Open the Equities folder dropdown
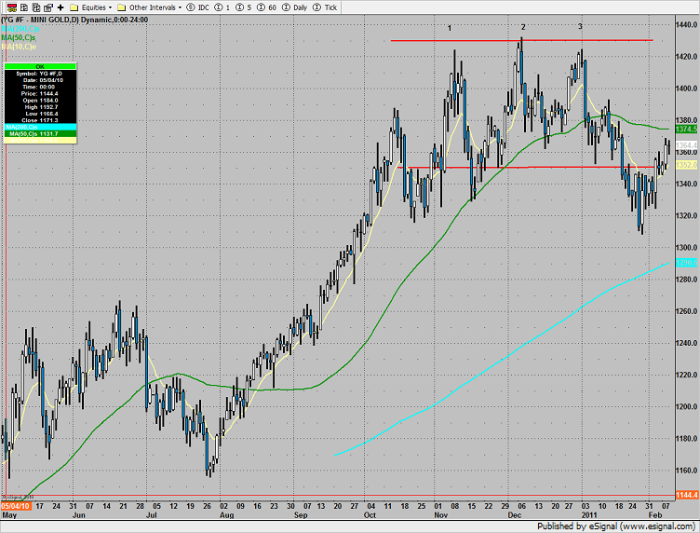Screen dimensions: 700x533 pyautogui.click(x=91, y=7)
